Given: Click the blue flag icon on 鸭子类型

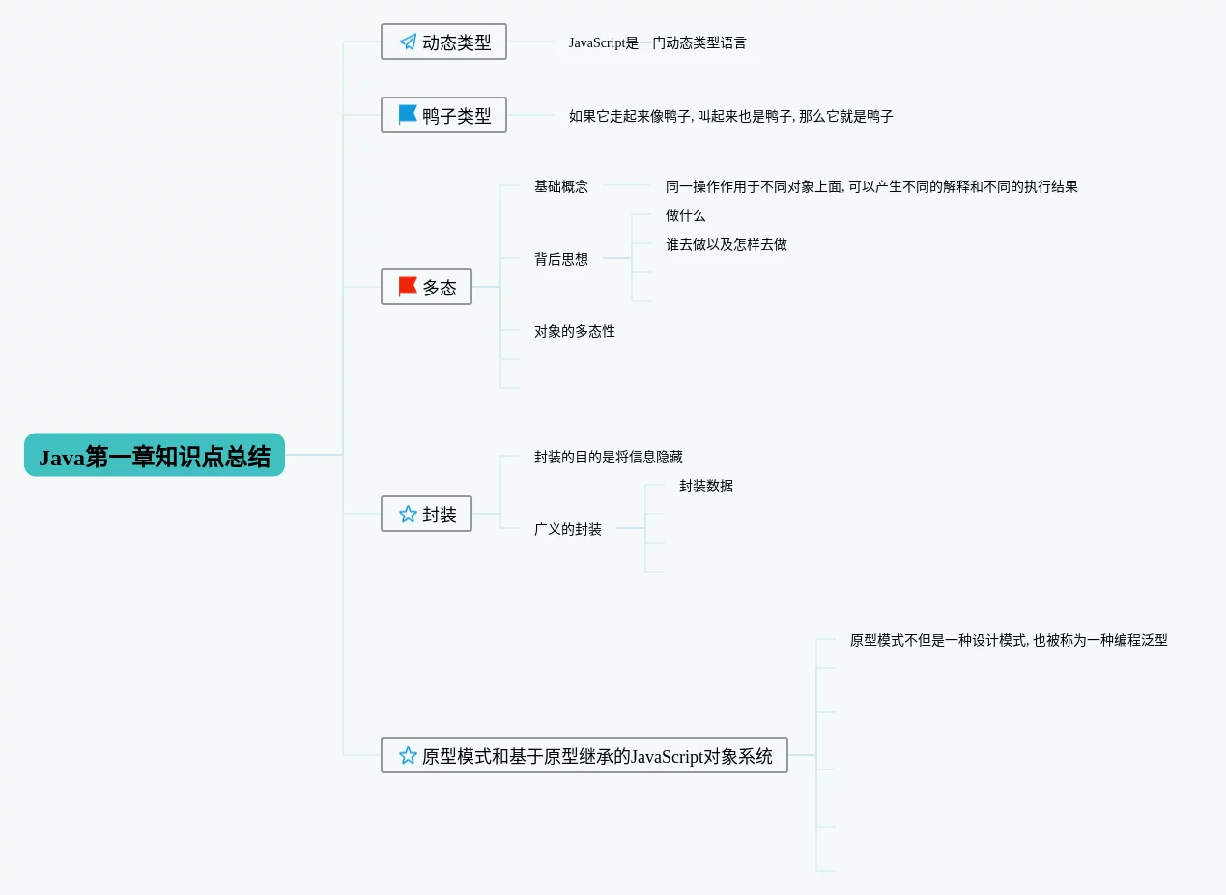Looking at the screenshot, I should pyautogui.click(x=408, y=115).
